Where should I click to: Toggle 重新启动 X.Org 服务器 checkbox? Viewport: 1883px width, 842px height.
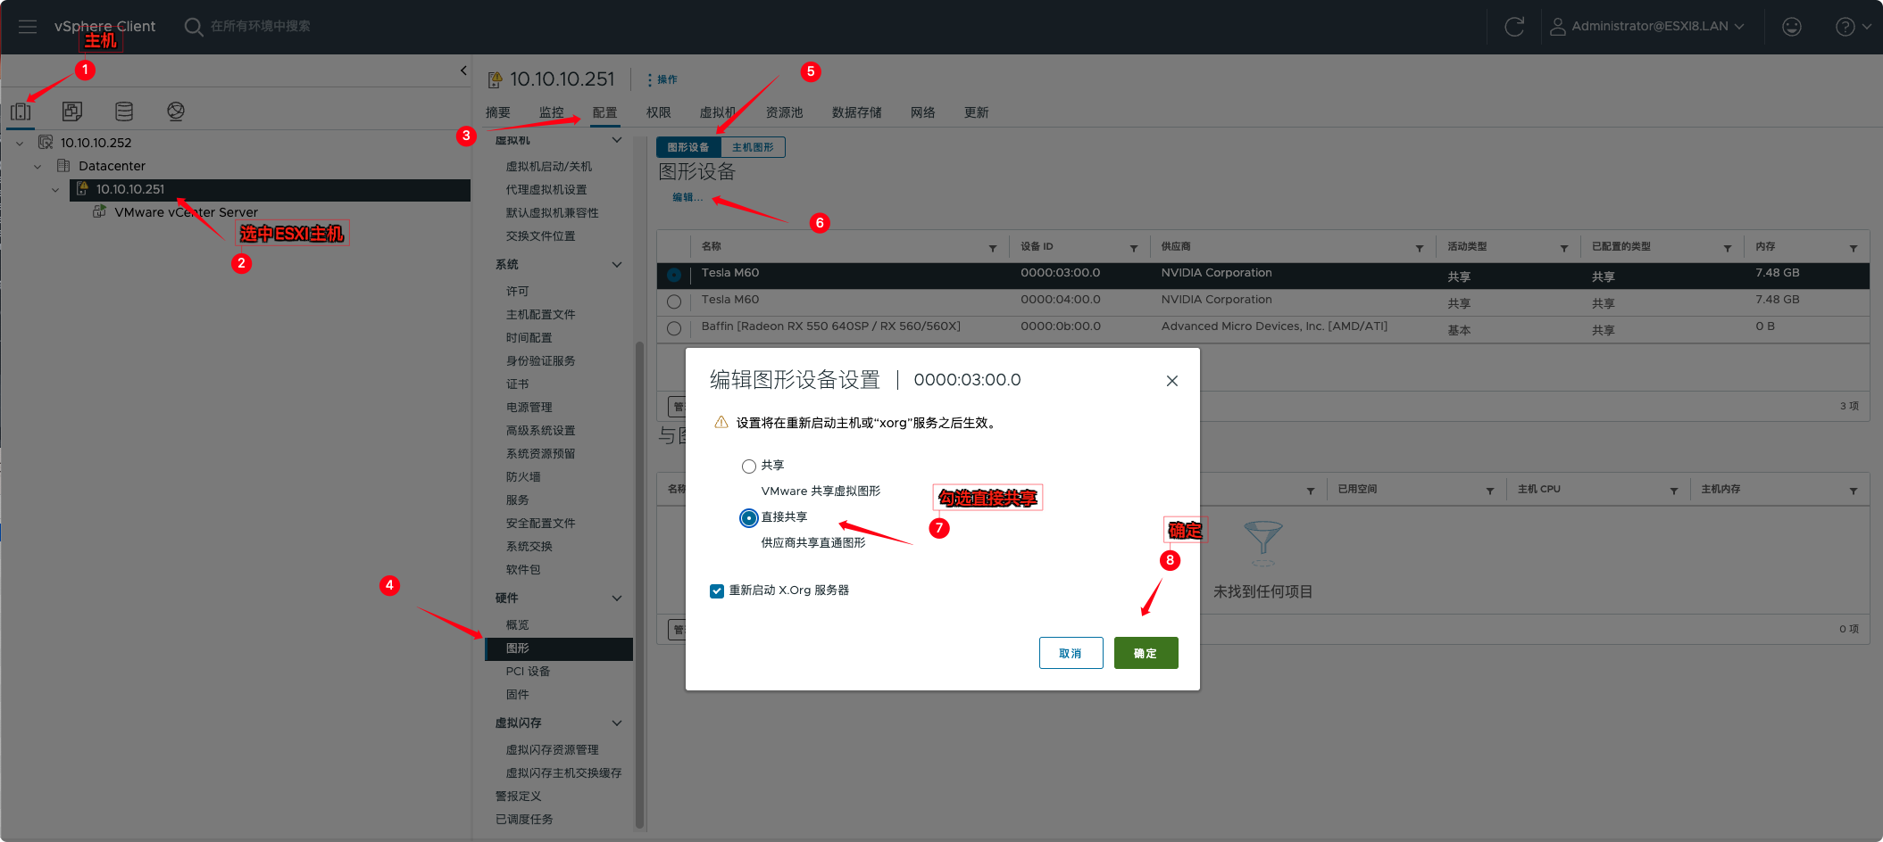point(717,591)
